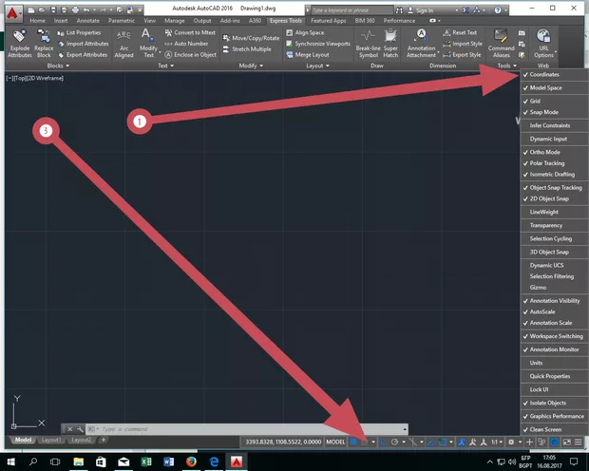The image size is (589, 471).
Task: Click the MODEL button in status bar
Action: pos(335,443)
